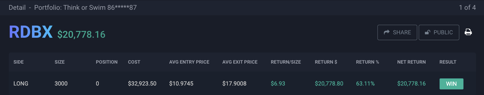The image size is (484, 95).
Task: Click the NET RETURN column header
Action: coord(411,62)
